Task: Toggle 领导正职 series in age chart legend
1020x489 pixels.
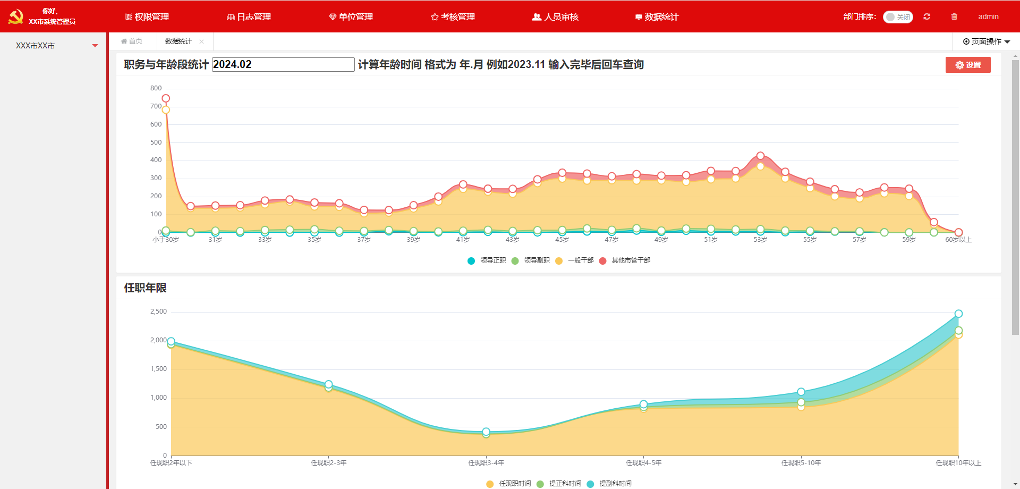Action: pyautogui.click(x=487, y=260)
